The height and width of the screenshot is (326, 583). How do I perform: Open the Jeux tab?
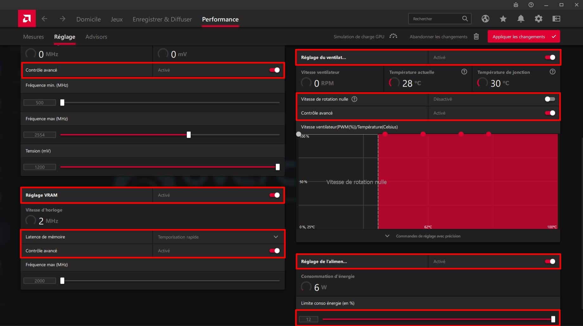117,19
